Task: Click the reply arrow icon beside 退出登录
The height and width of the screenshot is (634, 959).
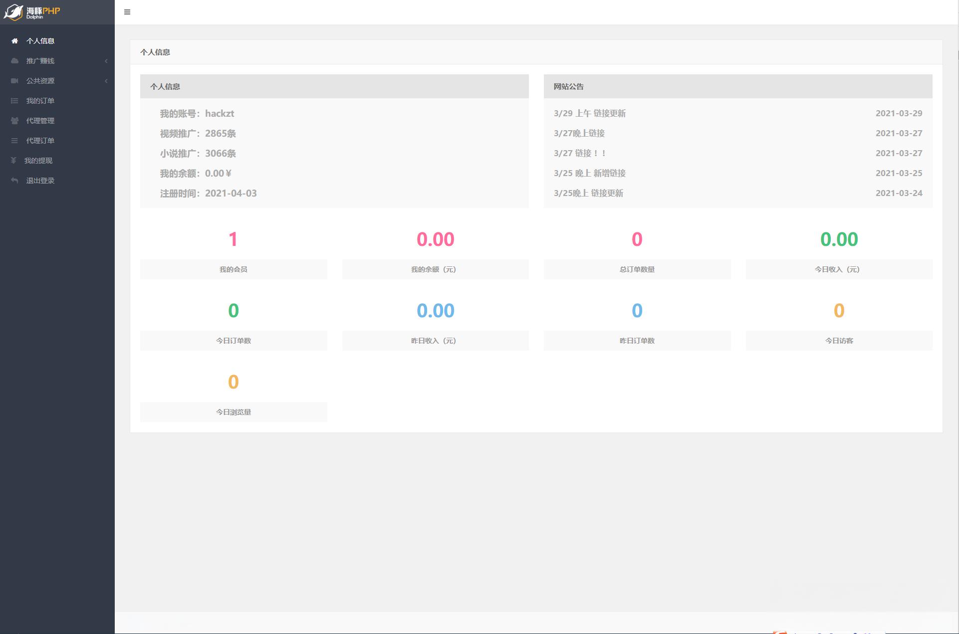Action: pos(14,181)
